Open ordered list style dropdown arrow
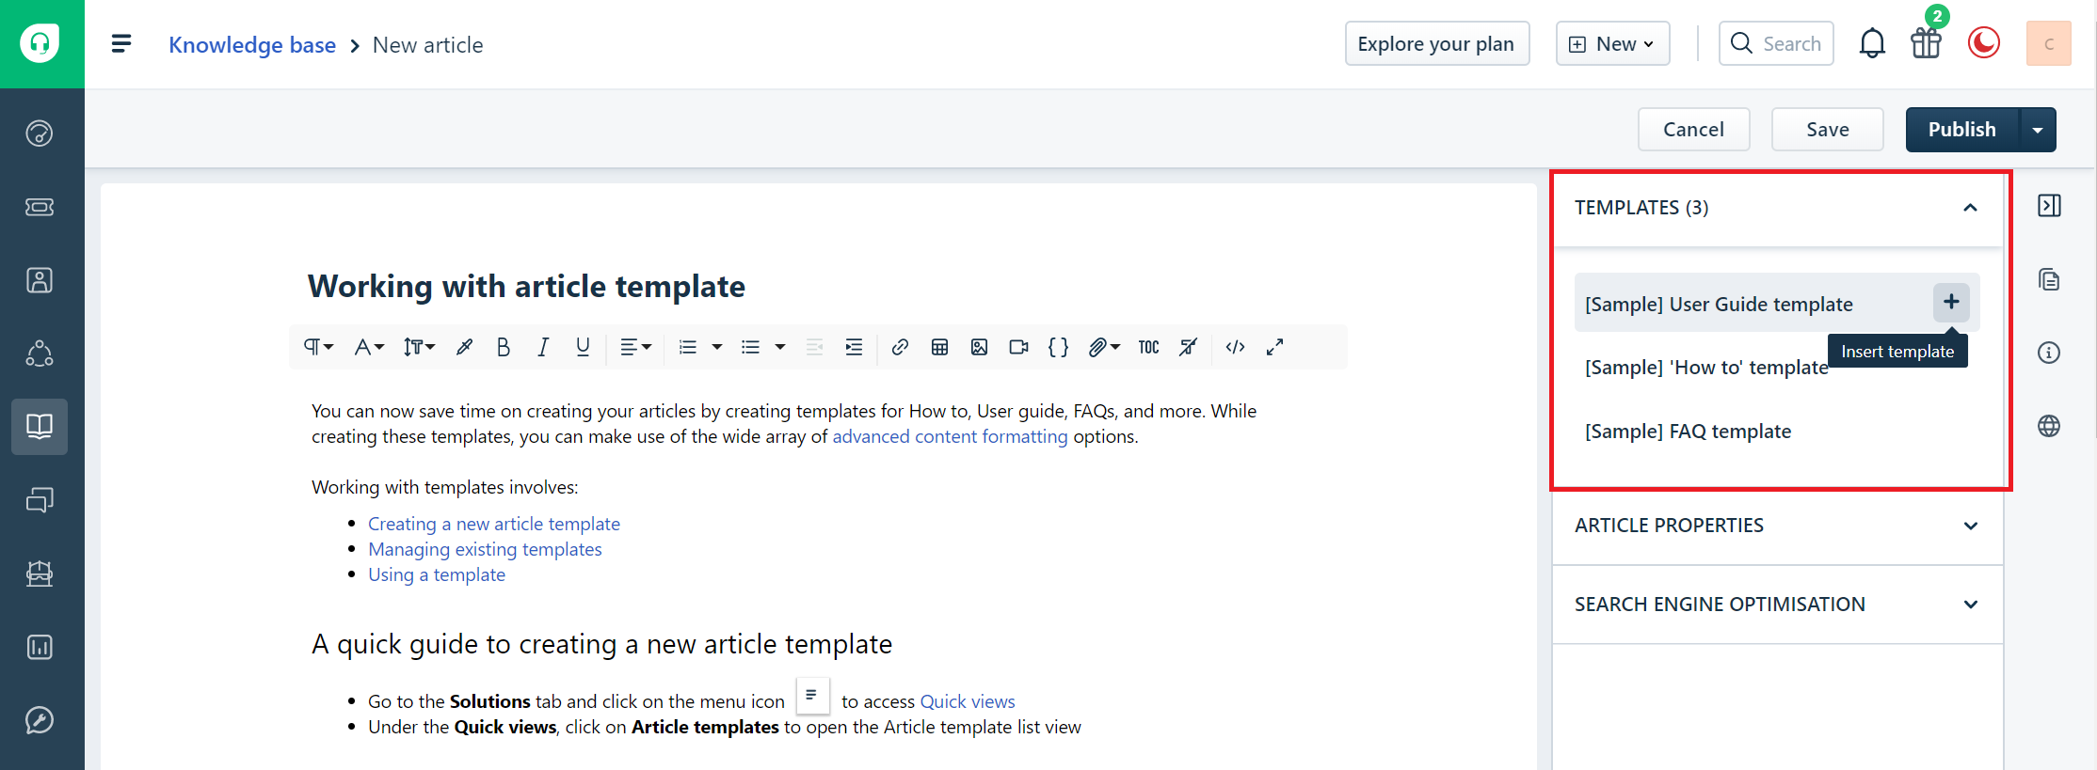This screenshot has width=2097, height=770. pyautogui.click(x=717, y=347)
